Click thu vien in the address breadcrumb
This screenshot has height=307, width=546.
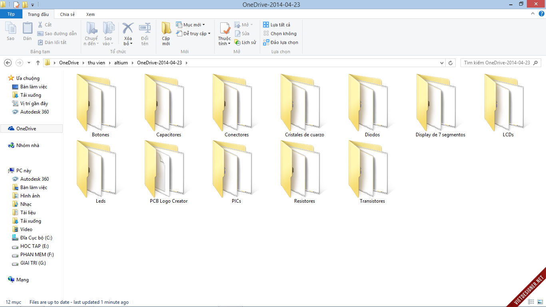97,63
